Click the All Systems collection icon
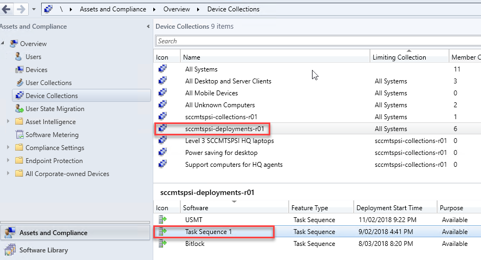Viewport: 481px width, 260px height. 162,69
